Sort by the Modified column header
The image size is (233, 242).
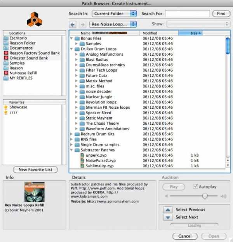tap(159, 33)
